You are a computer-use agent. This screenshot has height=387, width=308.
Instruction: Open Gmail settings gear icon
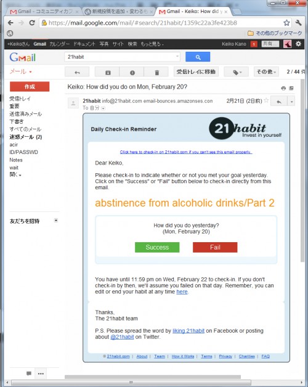298,44
